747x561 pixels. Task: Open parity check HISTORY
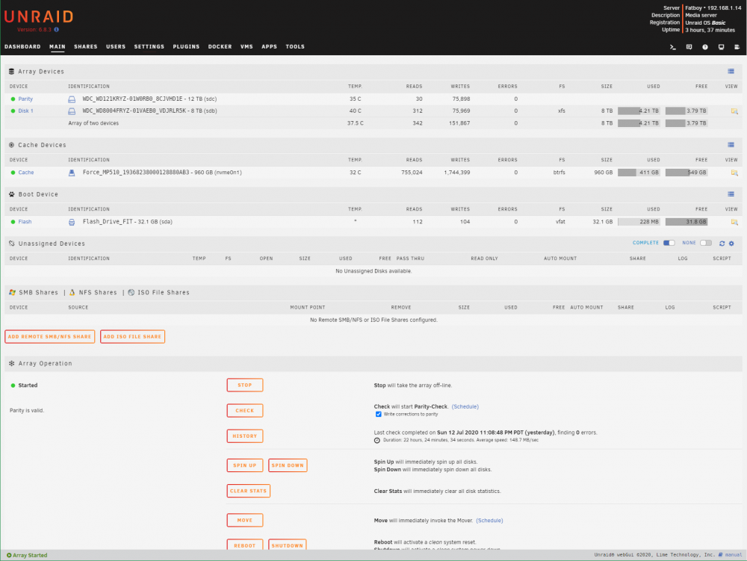245,436
